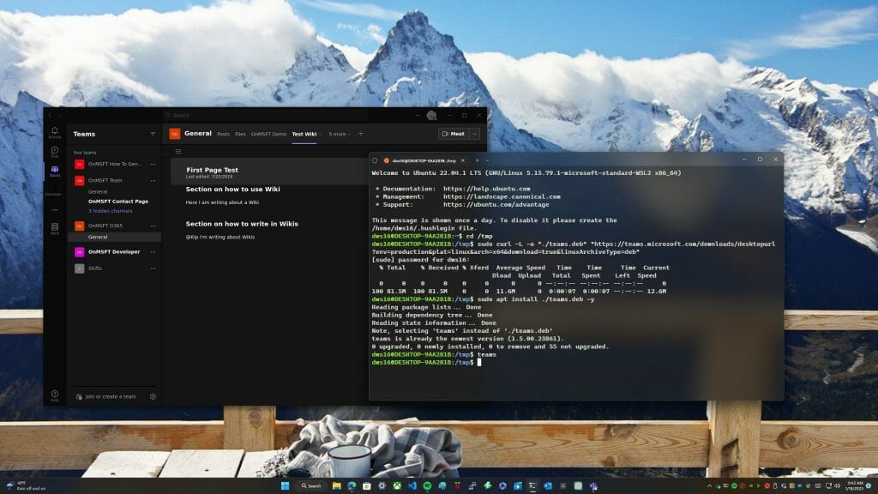878x494 pixels.
Task: Open more apps ellipsis in Teams sidebar
Action: pyautogui.click(x=54, y=210)
